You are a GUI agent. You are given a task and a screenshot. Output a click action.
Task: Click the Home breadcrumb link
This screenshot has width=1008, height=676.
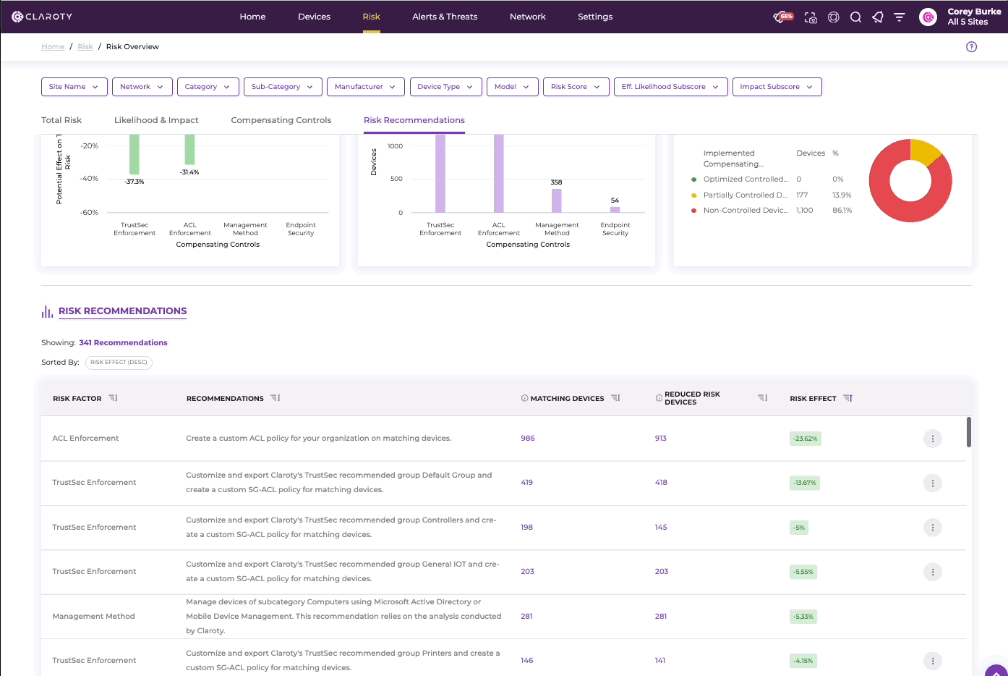pos(53,47)
